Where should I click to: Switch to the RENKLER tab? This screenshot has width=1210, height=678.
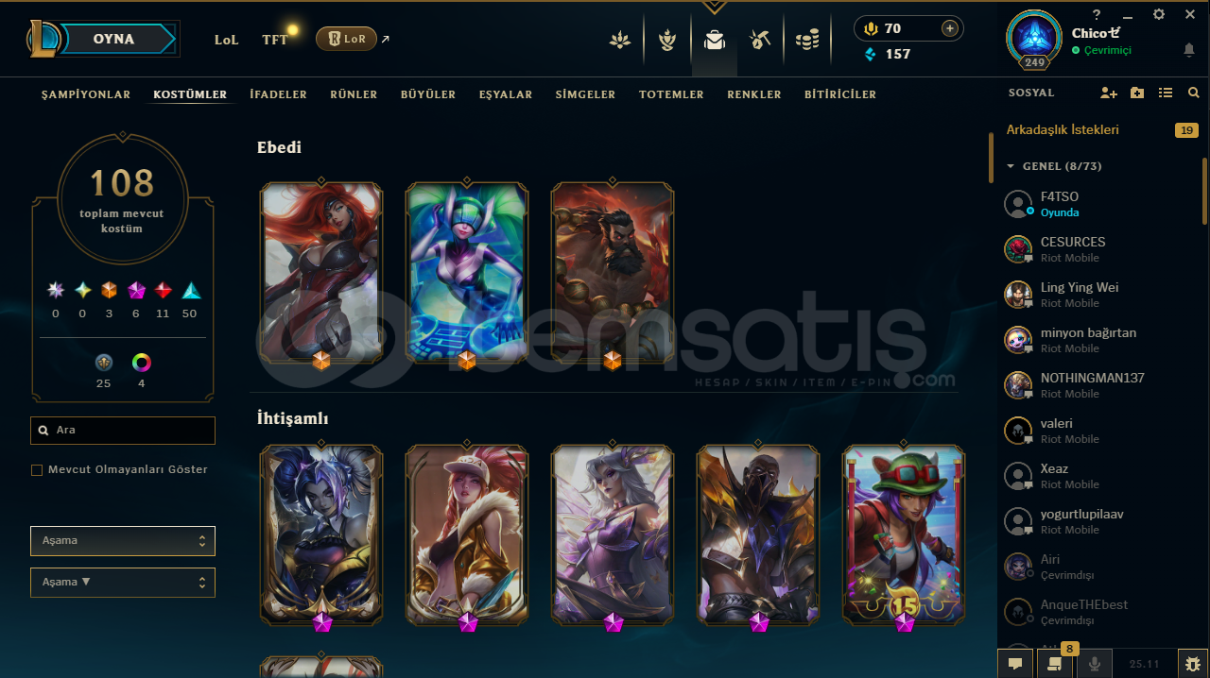coord(754,94)
